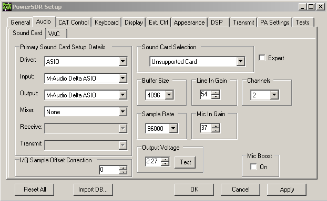
Task: Click the Mic In Gain value field
Action: pos(206,128)
